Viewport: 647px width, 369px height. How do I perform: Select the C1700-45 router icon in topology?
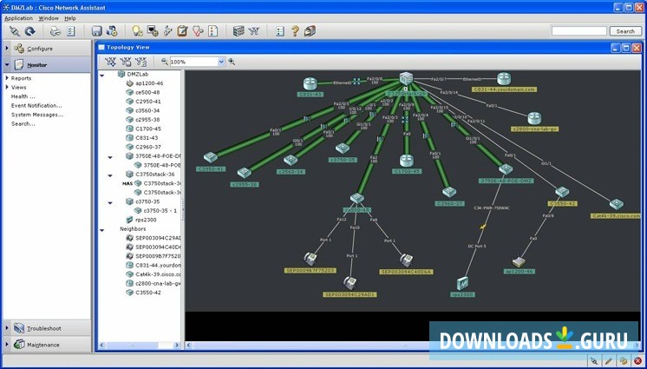[x=407, y=161]
